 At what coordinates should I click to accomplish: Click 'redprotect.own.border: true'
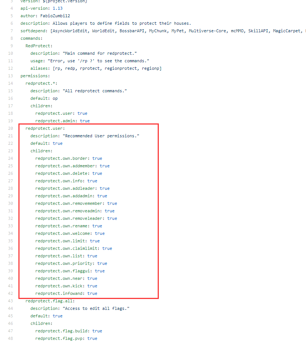tap(69, 158)
